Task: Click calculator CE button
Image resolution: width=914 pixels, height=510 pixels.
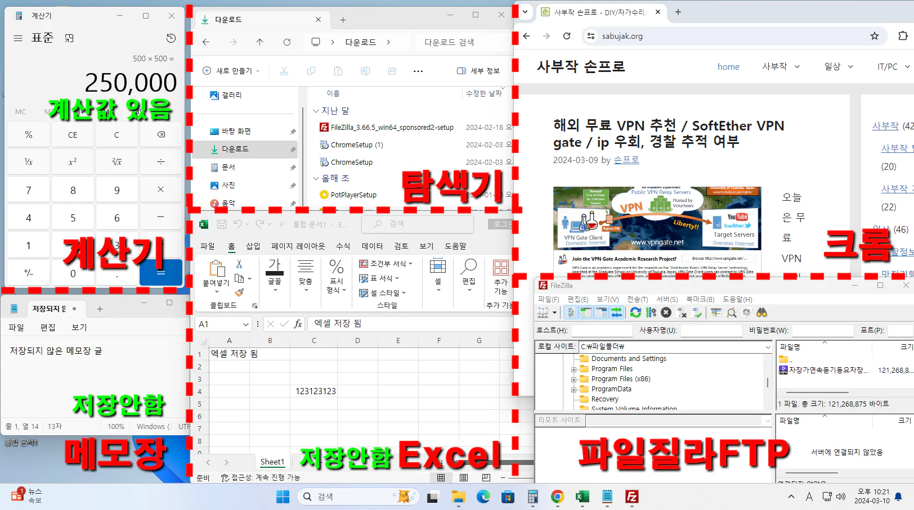Action: click(x=73, y=135)
